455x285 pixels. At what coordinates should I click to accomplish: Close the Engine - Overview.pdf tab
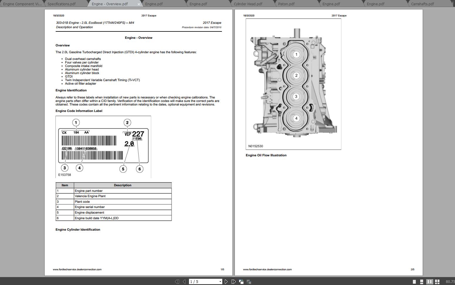[x=139, y=4]
